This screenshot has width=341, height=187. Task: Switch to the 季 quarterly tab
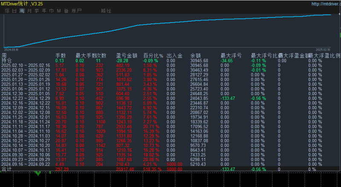37,10
